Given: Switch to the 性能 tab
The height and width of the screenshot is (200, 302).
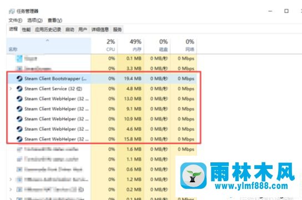Looking at the screenshot, I should tap(27, 29).
